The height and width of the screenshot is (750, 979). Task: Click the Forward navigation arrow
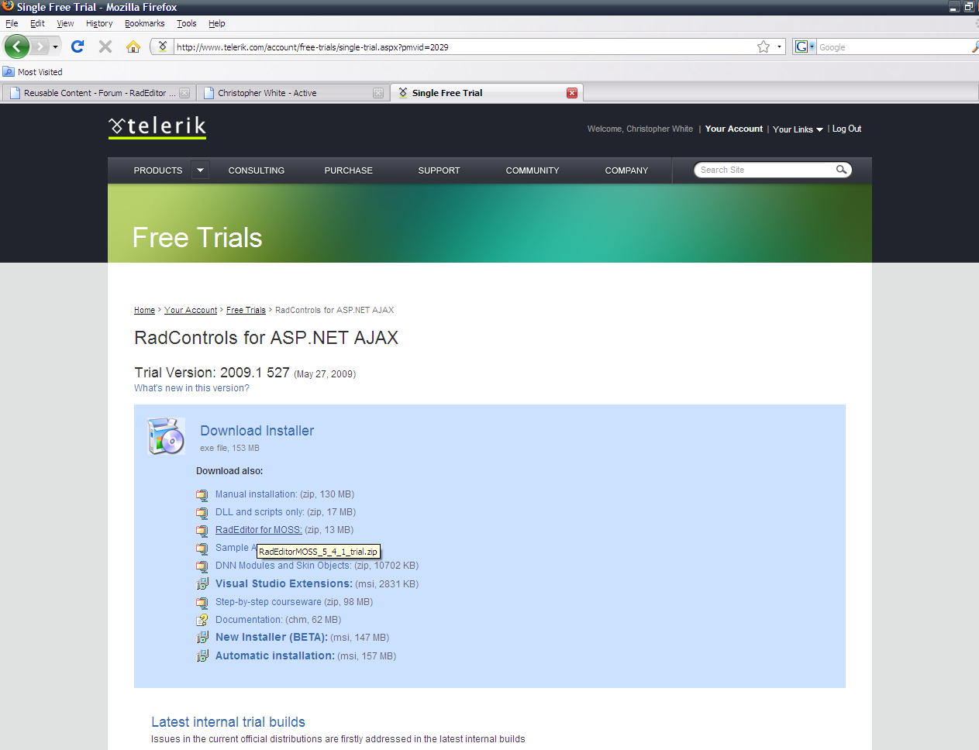(40, 46)
